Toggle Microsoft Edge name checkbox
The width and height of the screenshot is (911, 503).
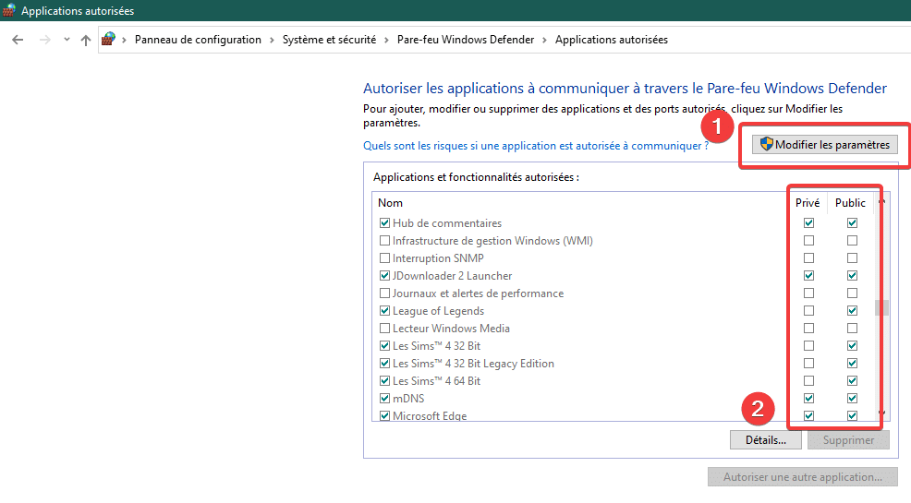click(x=384, y=415)
